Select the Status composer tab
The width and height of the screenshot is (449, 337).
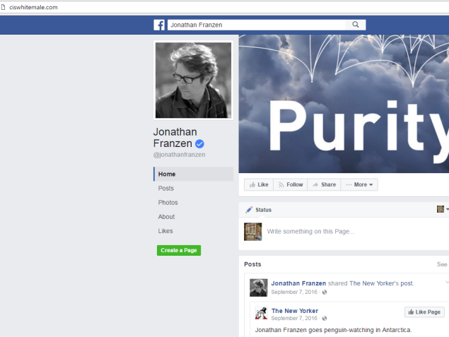(258, 210)
